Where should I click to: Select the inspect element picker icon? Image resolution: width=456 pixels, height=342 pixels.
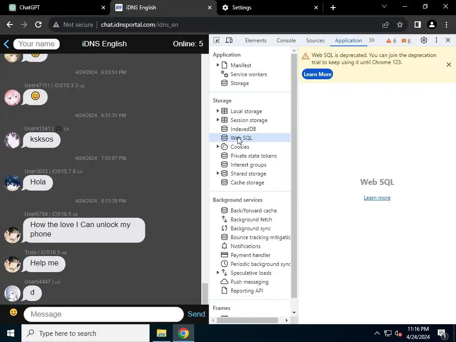216,41
